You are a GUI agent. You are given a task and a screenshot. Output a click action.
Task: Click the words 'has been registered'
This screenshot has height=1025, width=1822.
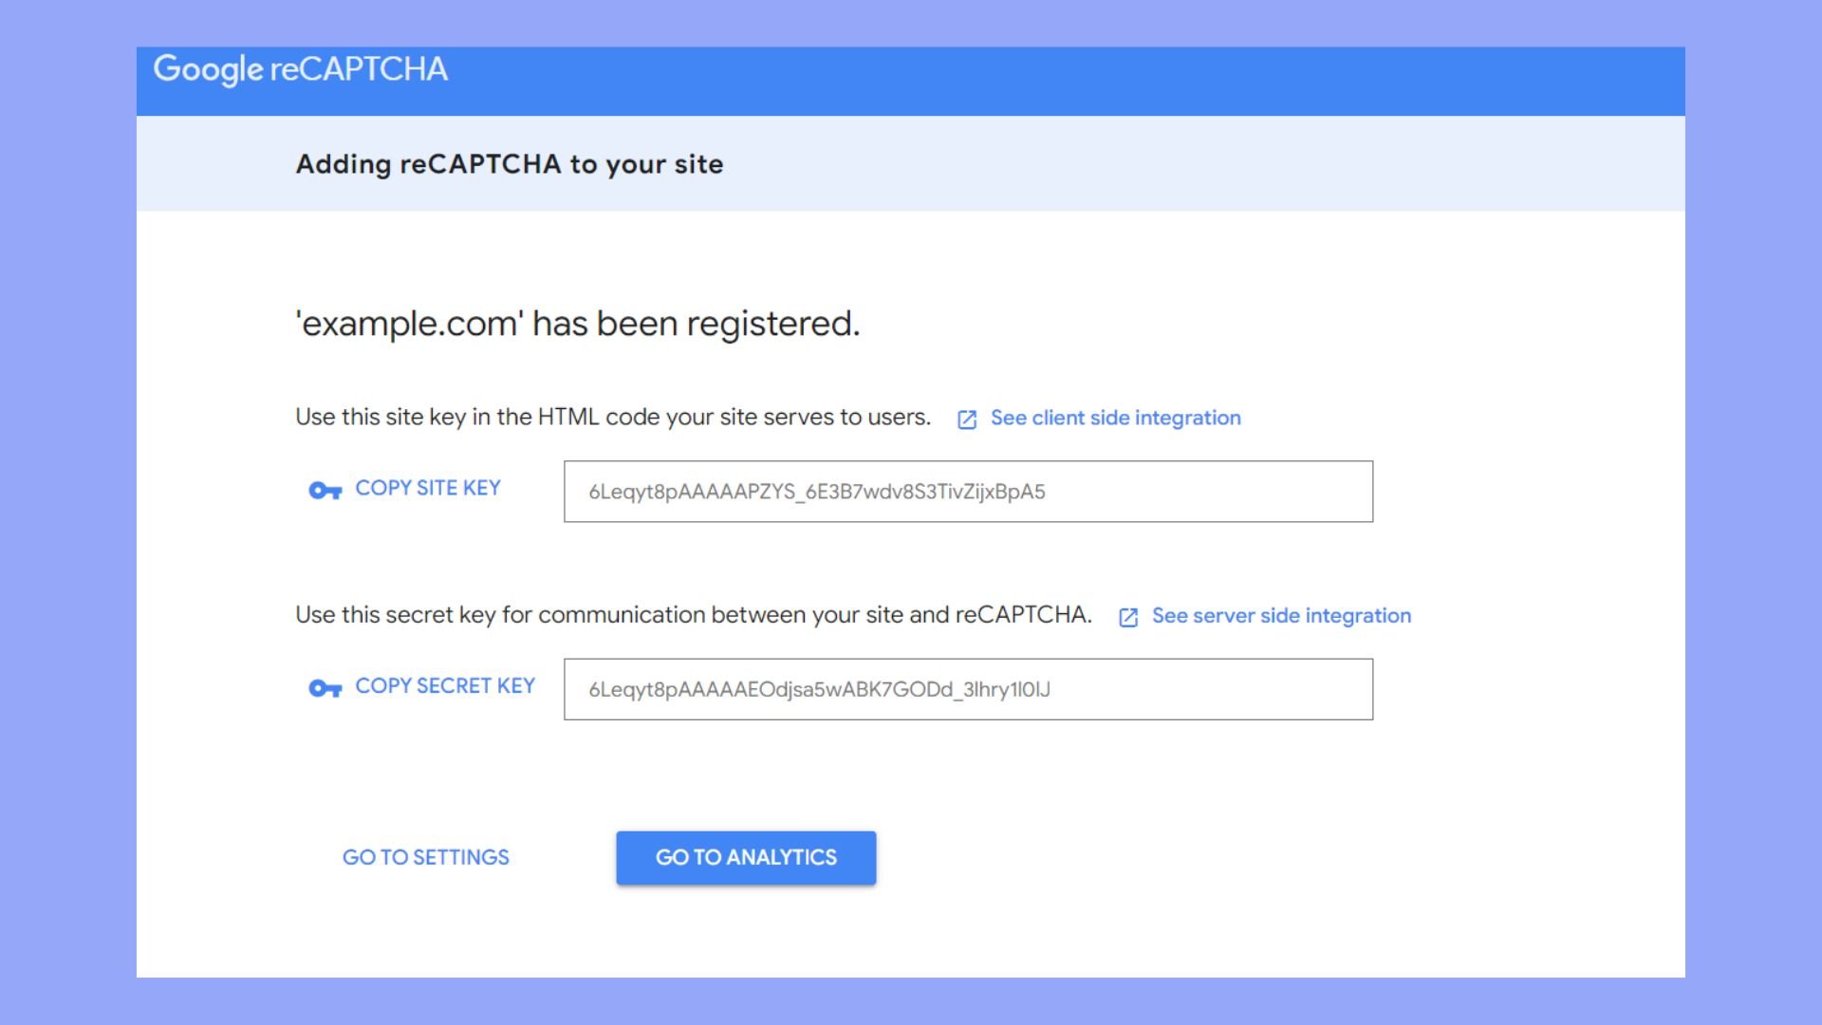pos(696,324)
